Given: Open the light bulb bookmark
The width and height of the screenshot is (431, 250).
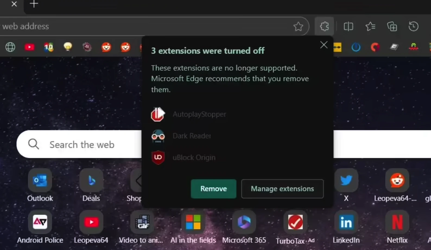Looking at the screenshot, I should pyautogui.click(x=68, y=47).
